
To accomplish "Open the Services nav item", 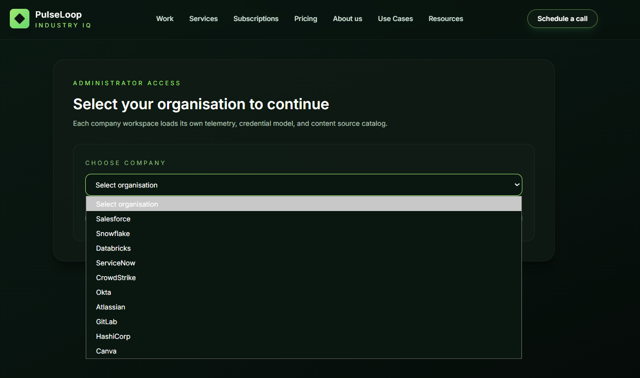I will click(x=203, y=19).
